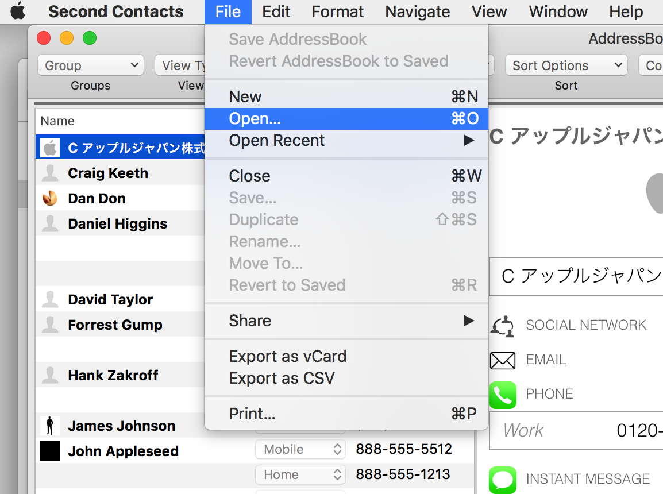Click the green Phone icon
The image size is (663, 494).
pos(503,395)
